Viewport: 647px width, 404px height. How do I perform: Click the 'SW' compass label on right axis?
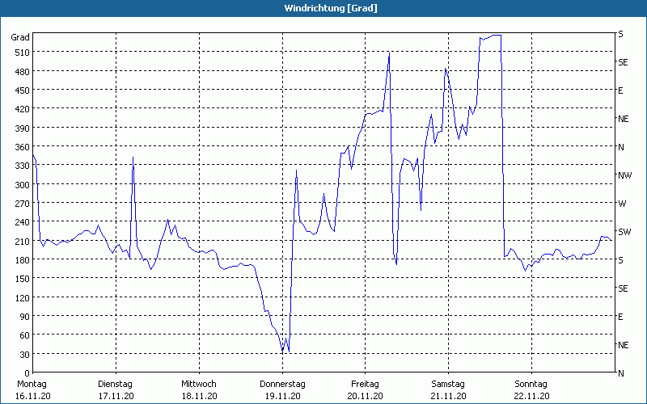point(624,232)
